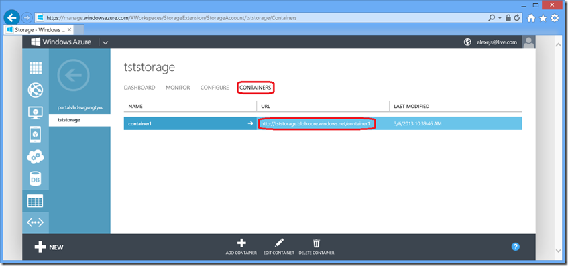Click the browser Home icon
568x266 pixels.
(531, 18)
